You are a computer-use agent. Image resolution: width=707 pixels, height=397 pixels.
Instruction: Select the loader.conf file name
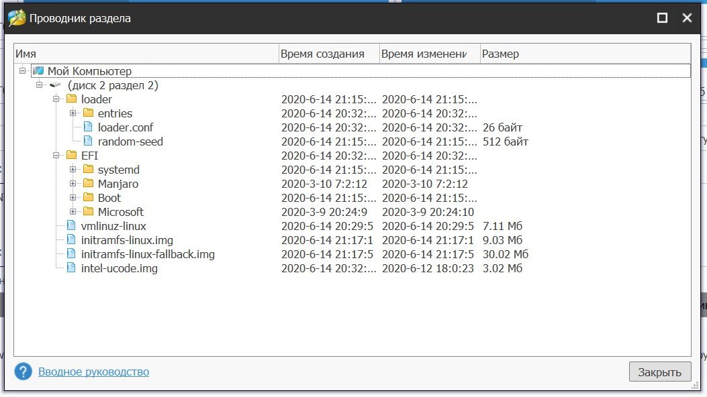tap(126, 127)
